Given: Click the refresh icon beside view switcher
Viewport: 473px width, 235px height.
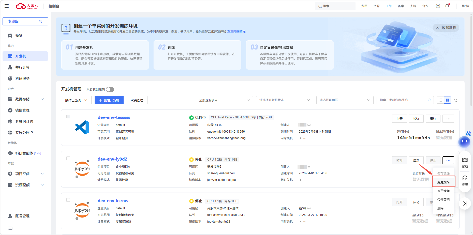Looking at the screenshot, I should (x=456, y=100).
